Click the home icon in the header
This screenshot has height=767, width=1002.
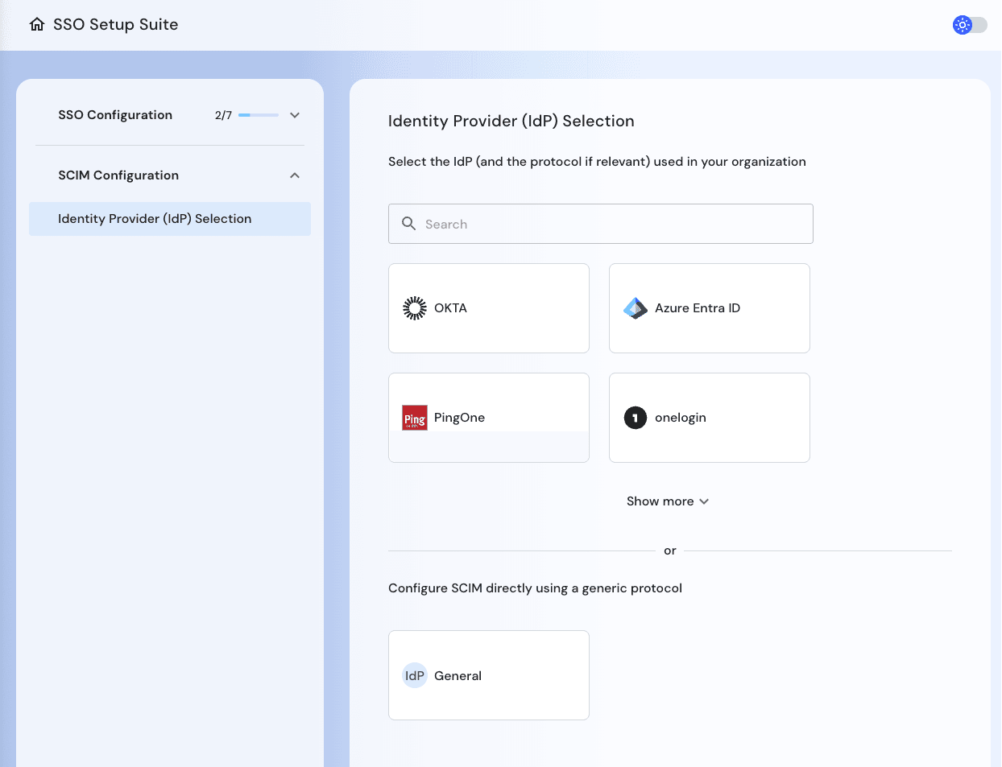coord(35,24)
